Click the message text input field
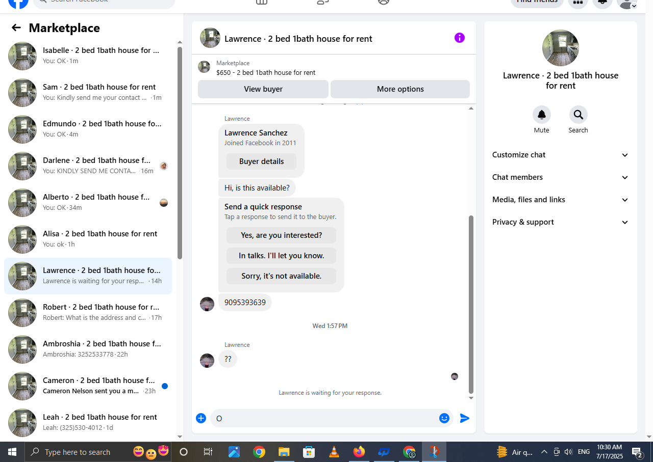Screen dimensions: 653x462 pos(324,418)
